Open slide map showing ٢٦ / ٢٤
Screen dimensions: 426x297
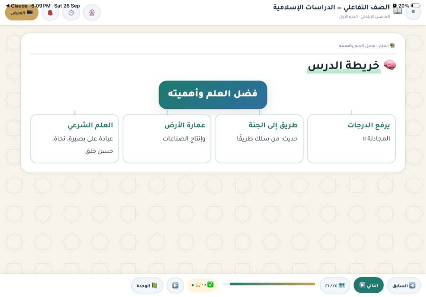pos(335,285)
